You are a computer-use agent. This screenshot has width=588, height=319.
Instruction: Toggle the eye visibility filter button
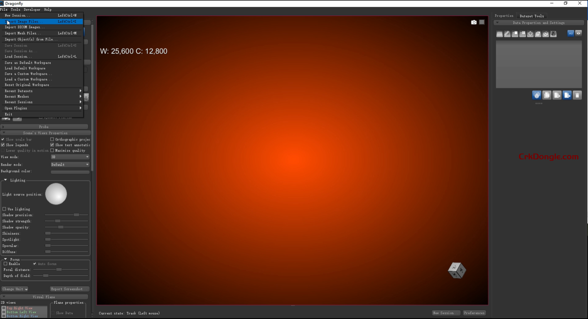pyautogui.click(x=578, y=33)
